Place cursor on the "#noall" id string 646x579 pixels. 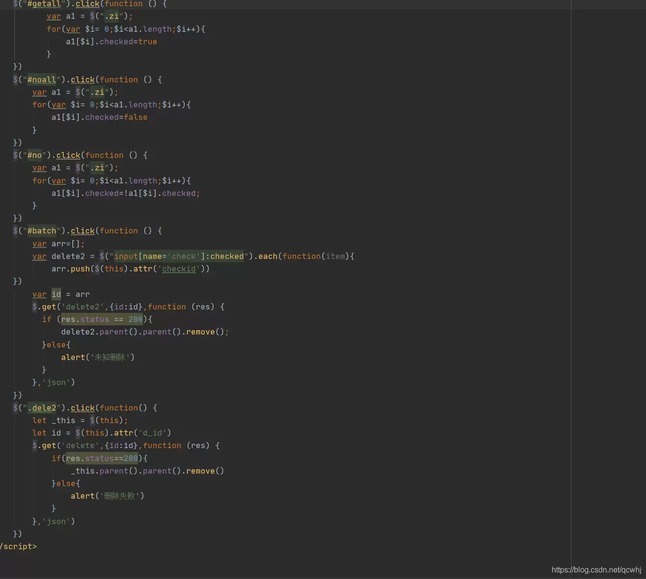41,79
